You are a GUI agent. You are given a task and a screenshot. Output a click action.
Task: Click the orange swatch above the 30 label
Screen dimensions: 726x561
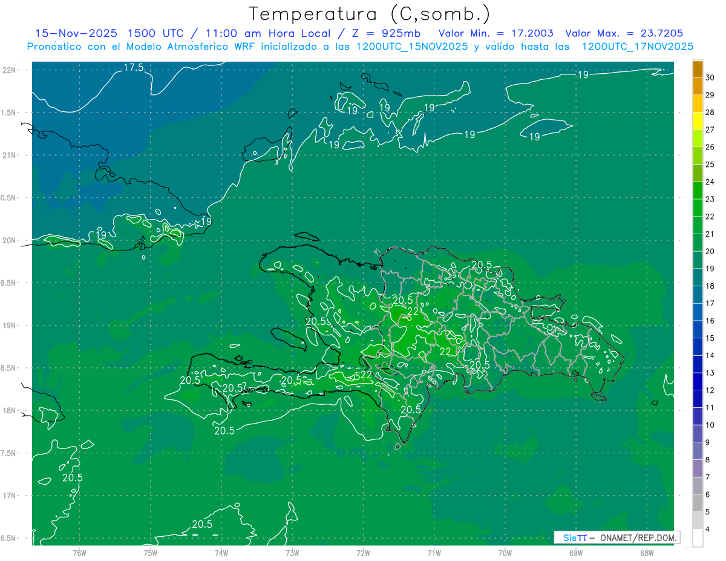(698, 70)
